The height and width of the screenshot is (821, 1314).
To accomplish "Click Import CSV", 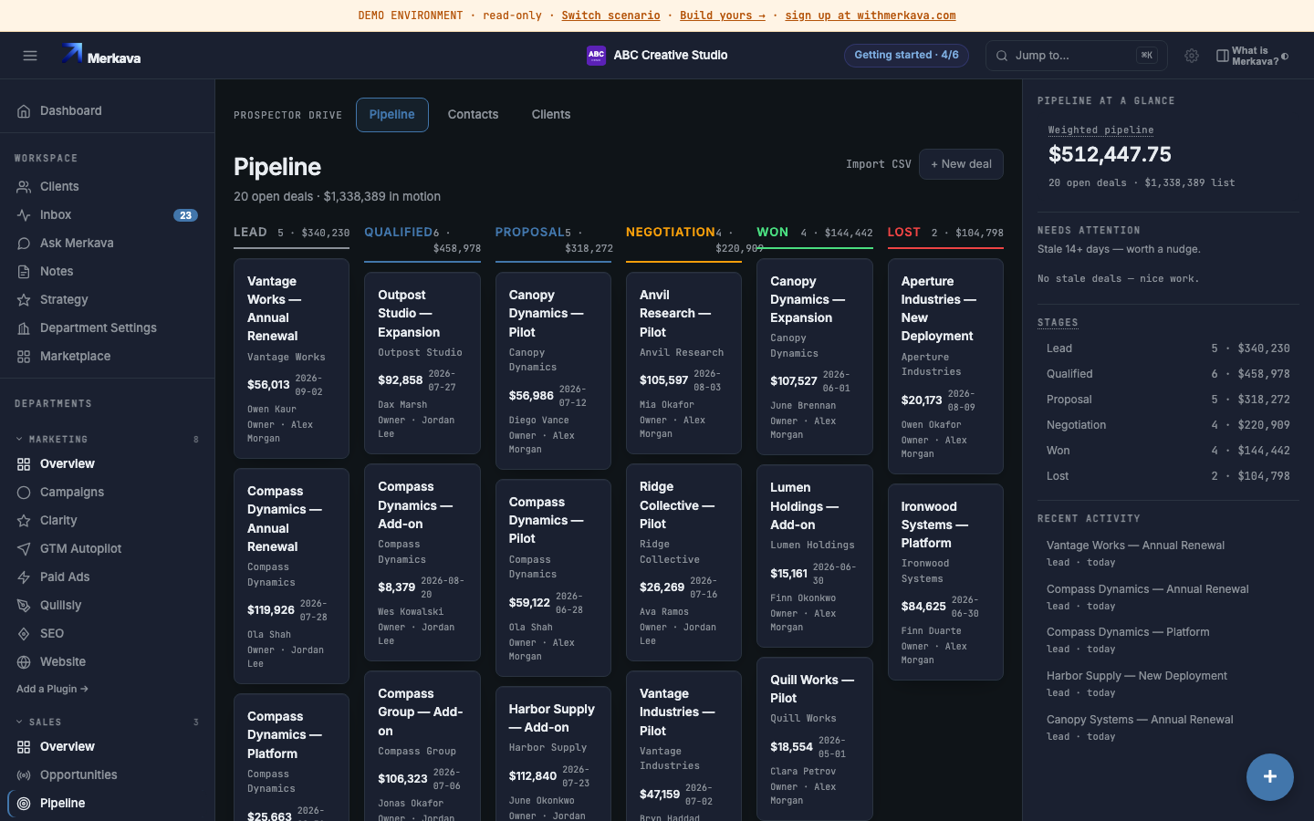I will point(878,164).
